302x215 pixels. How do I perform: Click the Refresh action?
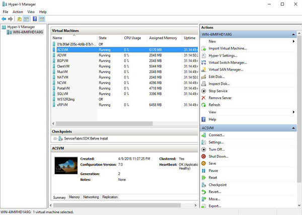pos(214,105)
